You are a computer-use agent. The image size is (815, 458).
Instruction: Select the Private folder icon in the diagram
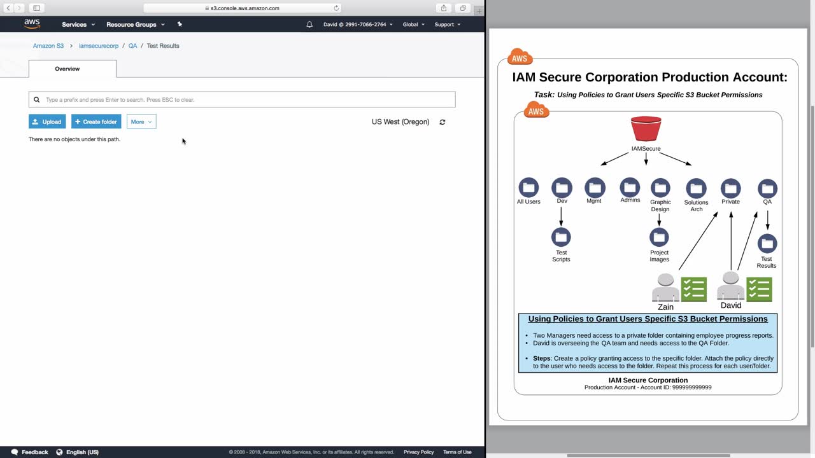point(730,188)
